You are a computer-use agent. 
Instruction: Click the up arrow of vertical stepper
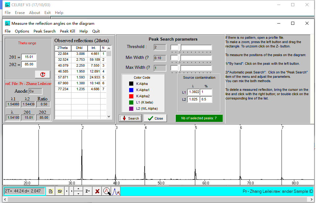click(x=78, y=189)
